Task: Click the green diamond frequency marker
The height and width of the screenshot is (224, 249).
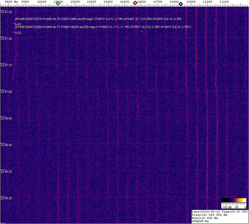Action: pos(58,3)
